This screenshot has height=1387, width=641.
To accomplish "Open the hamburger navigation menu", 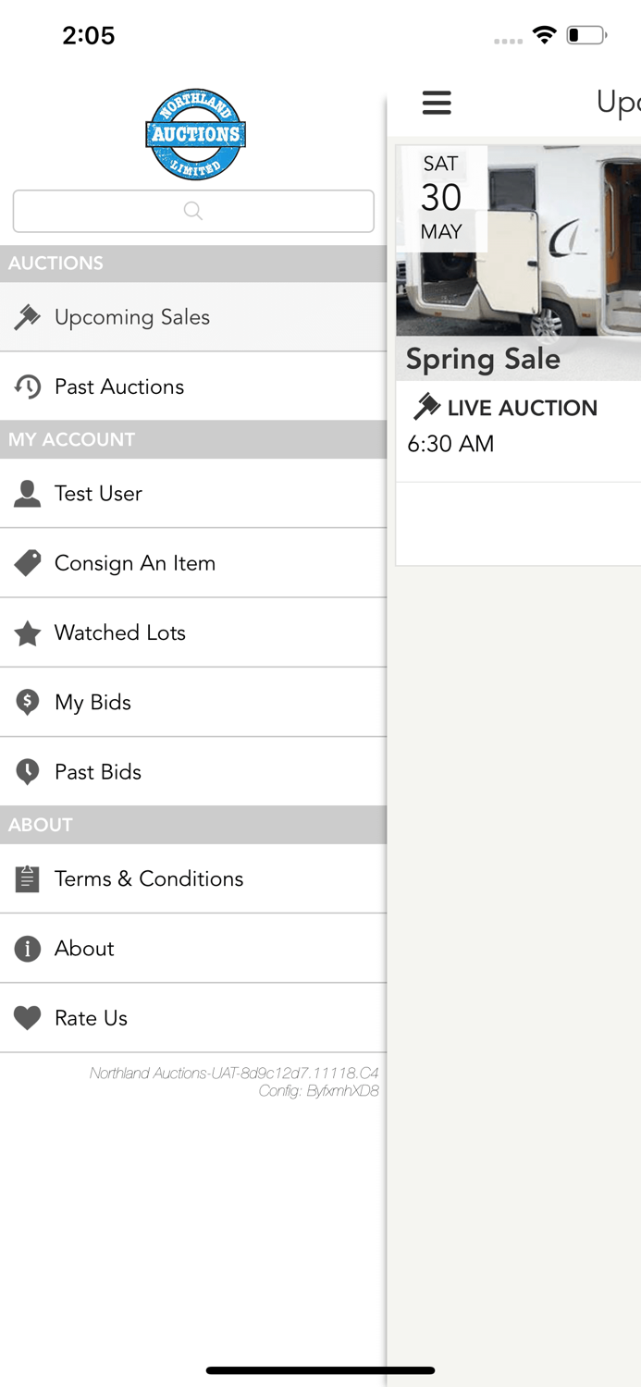I will click(437, 103).
